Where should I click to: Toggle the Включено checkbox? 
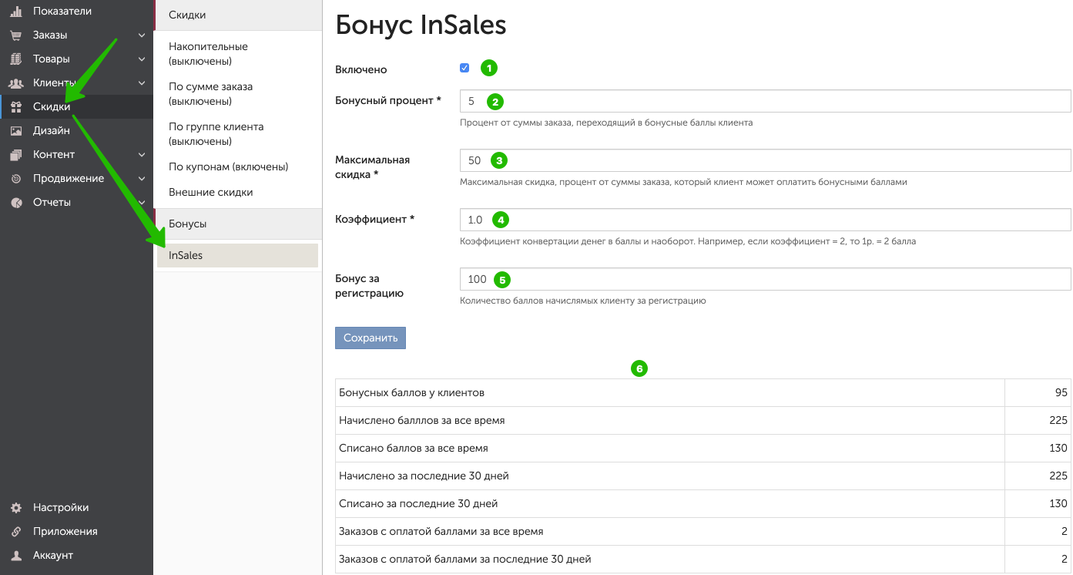point(464,68)
